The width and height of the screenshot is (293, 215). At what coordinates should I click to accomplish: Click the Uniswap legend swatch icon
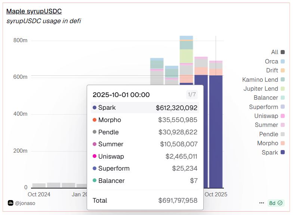click(x=283, y=116)
